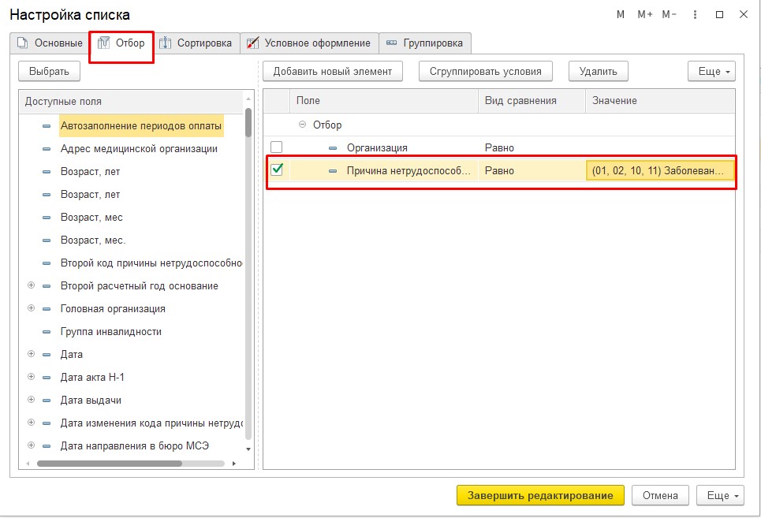The height and width of the screenshot is (518, 761).
Task: Click the M- button in title bar
Action: pos(670,14)
